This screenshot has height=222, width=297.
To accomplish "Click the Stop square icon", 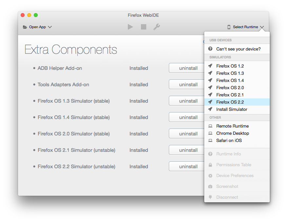I will (144, 27).
